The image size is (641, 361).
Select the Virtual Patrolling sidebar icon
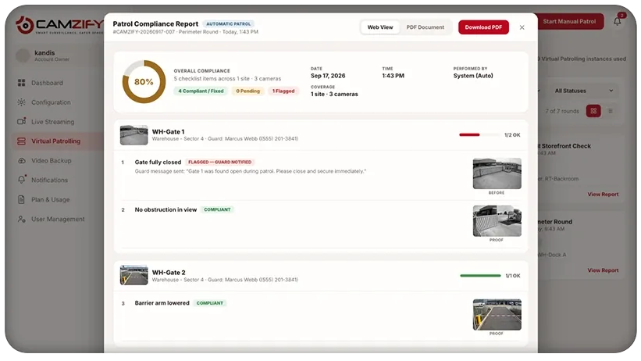(x=21, y=141)
